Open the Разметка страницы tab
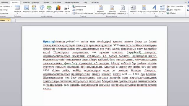 (31, 2)
